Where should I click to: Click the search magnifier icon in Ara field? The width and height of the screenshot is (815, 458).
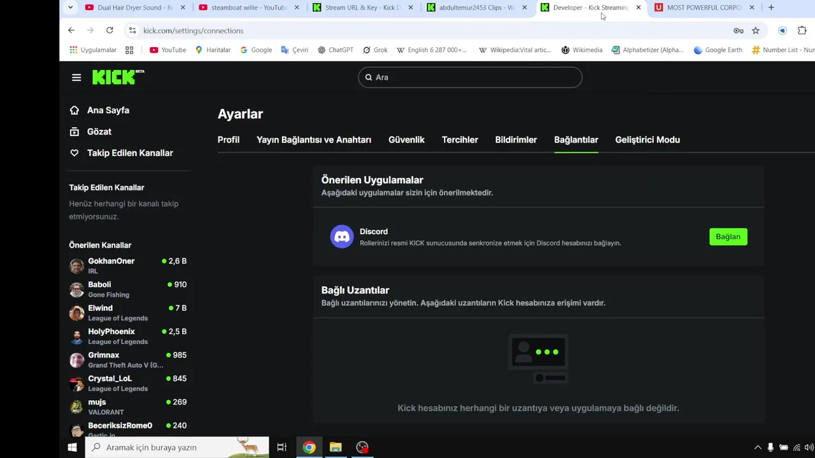pos(369,77)
